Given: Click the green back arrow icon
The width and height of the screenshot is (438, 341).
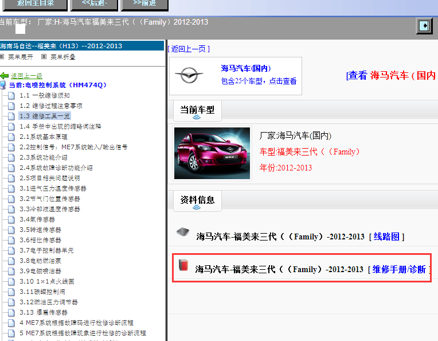Looking at the screenshot, I should pos(5,76).
